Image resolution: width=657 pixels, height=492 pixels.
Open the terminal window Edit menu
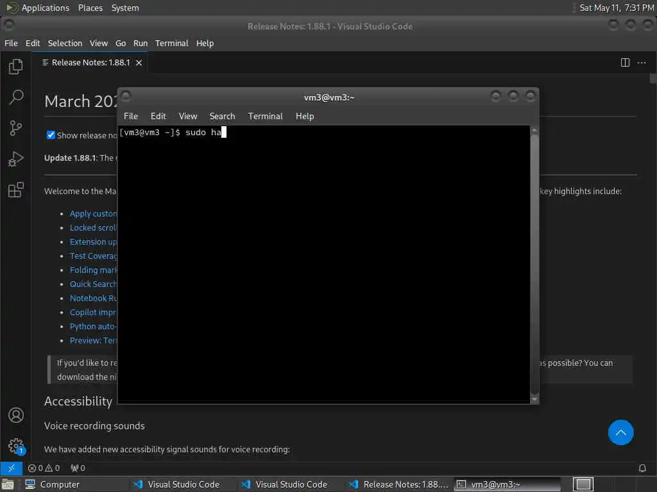tap(158, 116)
